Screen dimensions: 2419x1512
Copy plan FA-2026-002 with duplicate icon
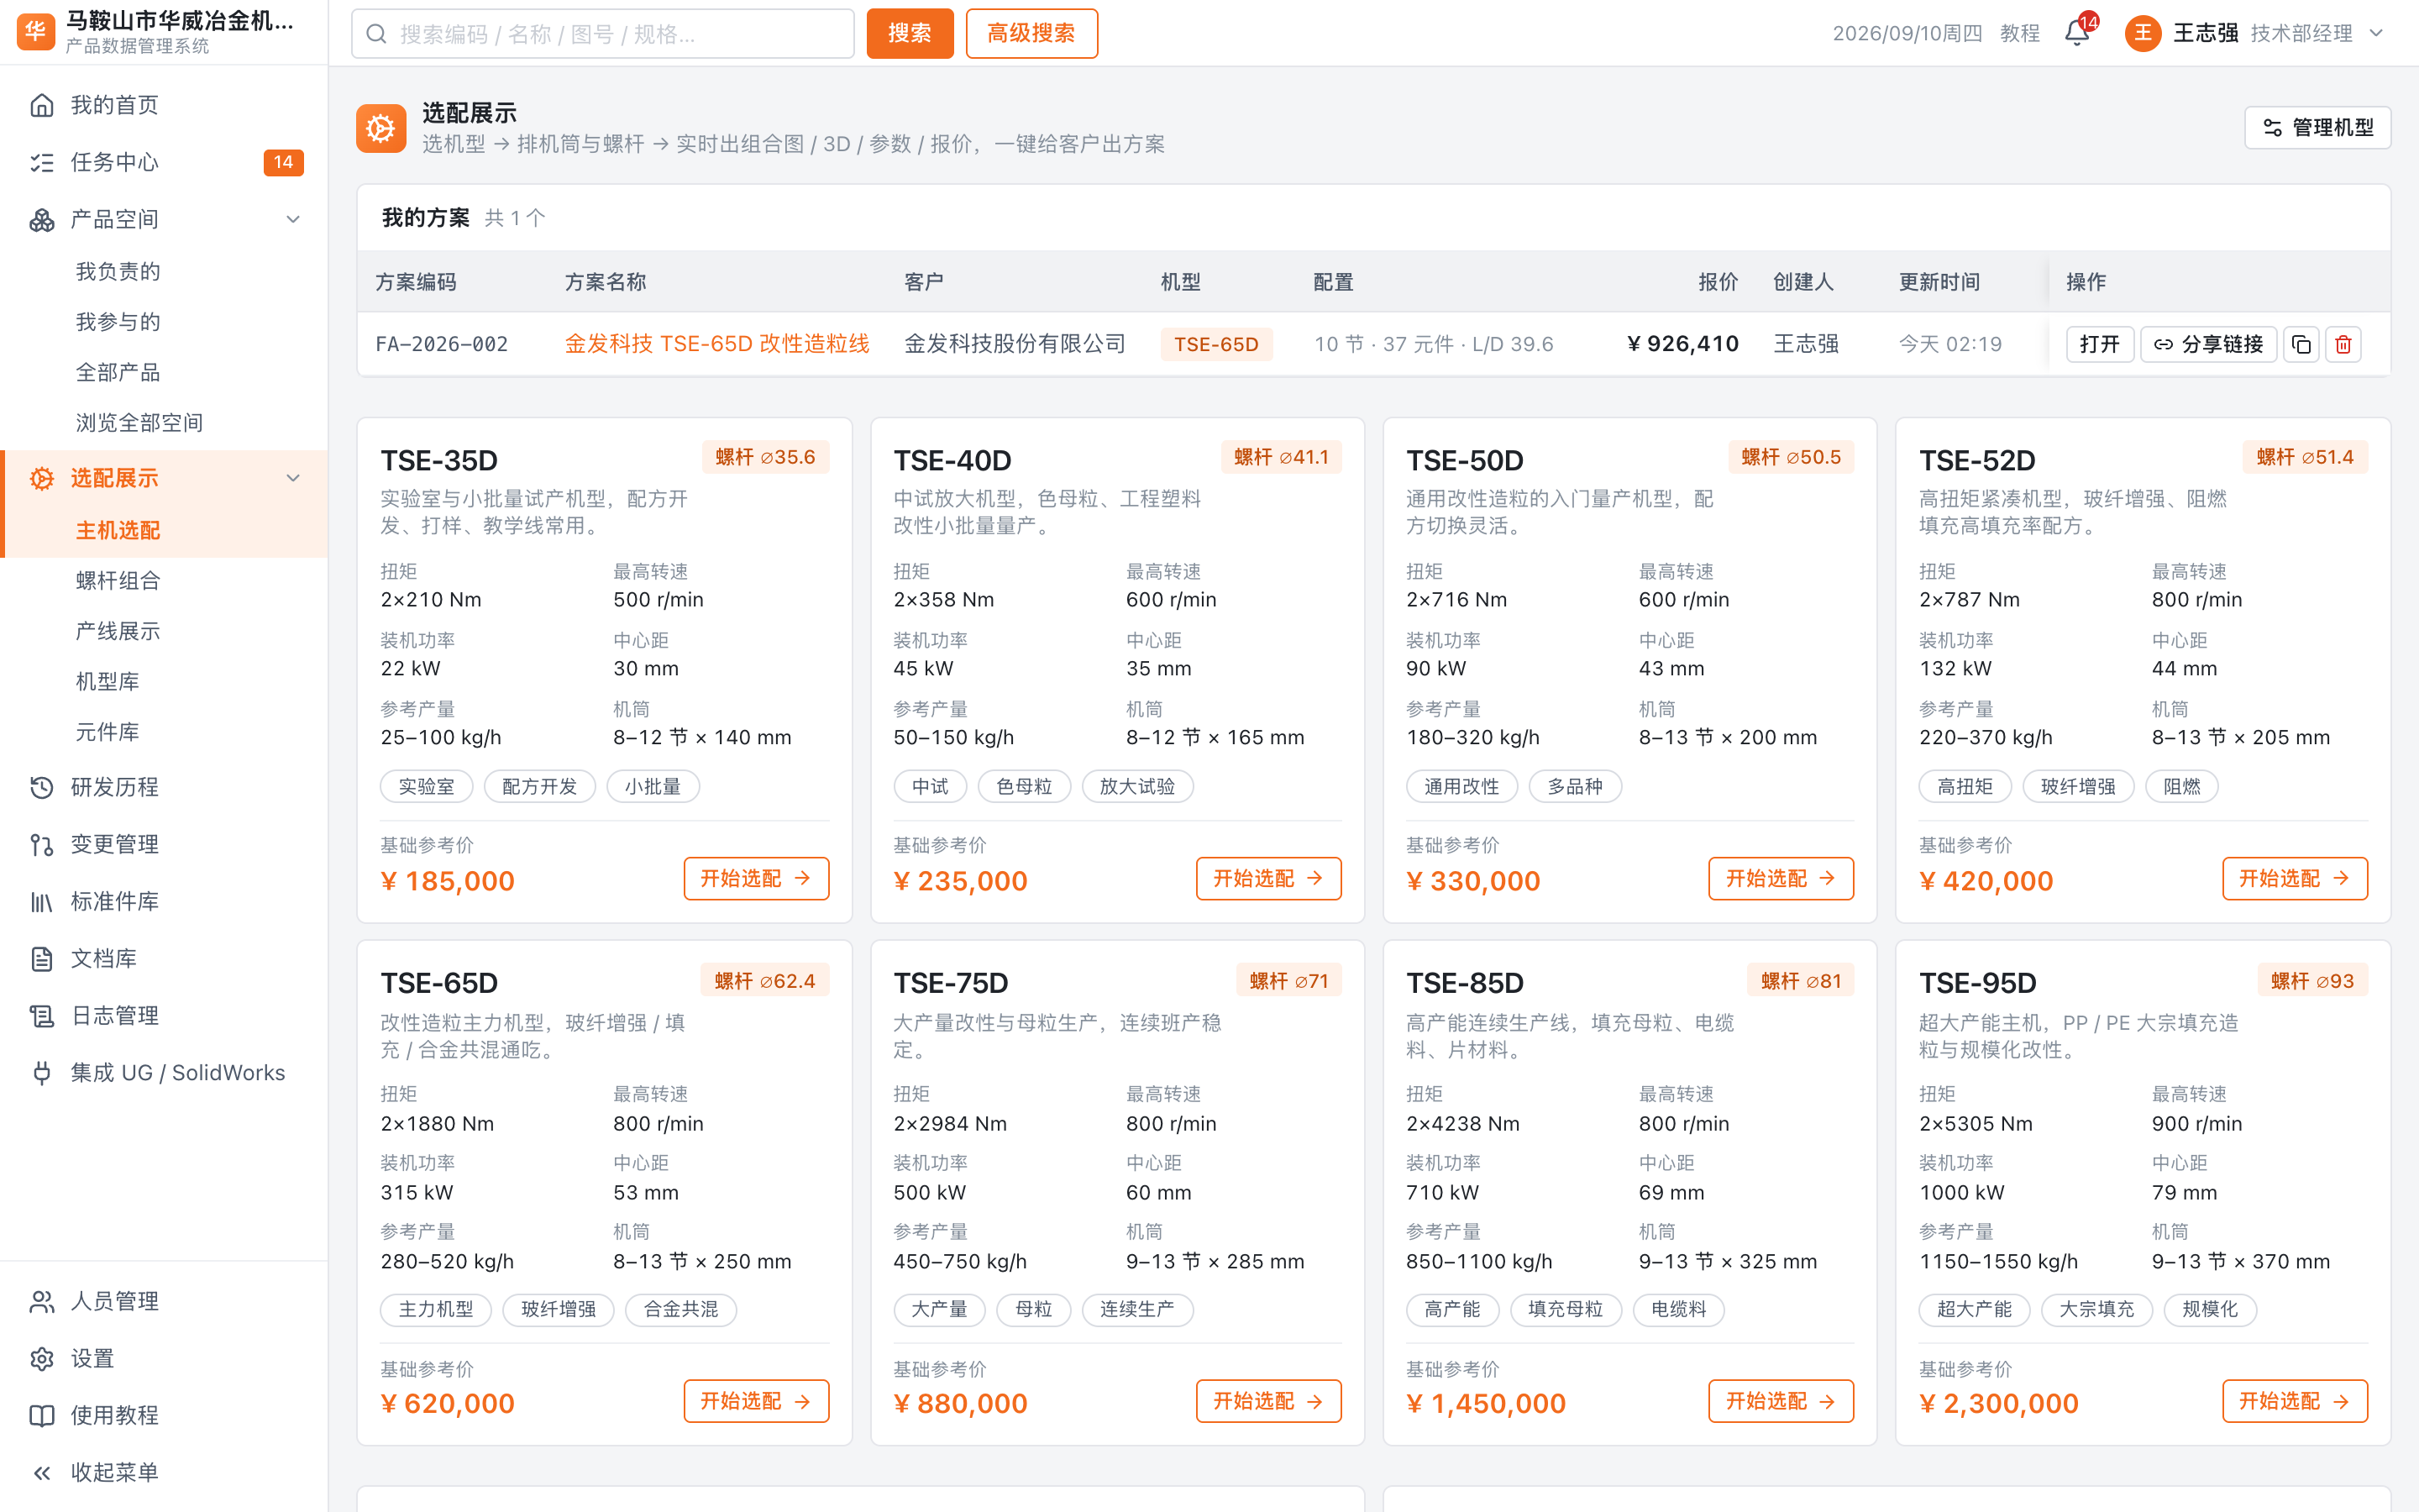2301,344
